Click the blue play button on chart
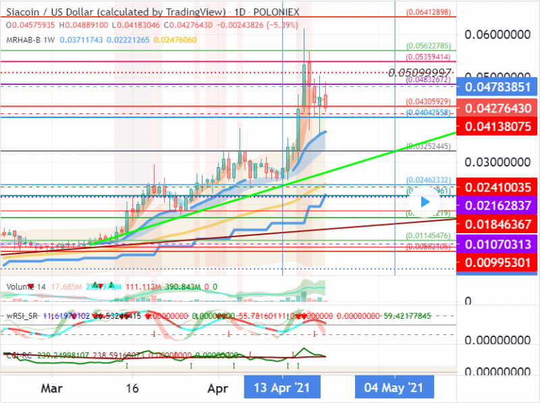This screenshot has height=403, width=540. [425, 200]
